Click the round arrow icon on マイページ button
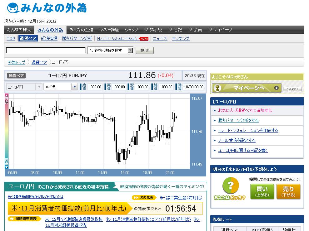Screen dimensions: 309x231 click(x=276, y=88)
